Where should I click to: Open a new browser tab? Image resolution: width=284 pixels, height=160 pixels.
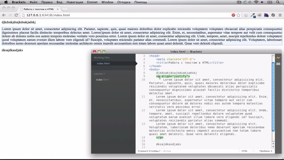coord(65,9)
